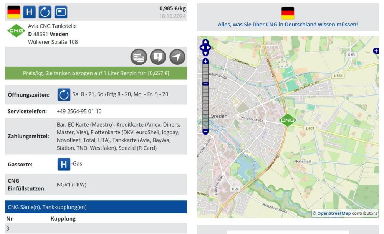
Task: Click the street Wüllener Straße 108
Action: 53,42
